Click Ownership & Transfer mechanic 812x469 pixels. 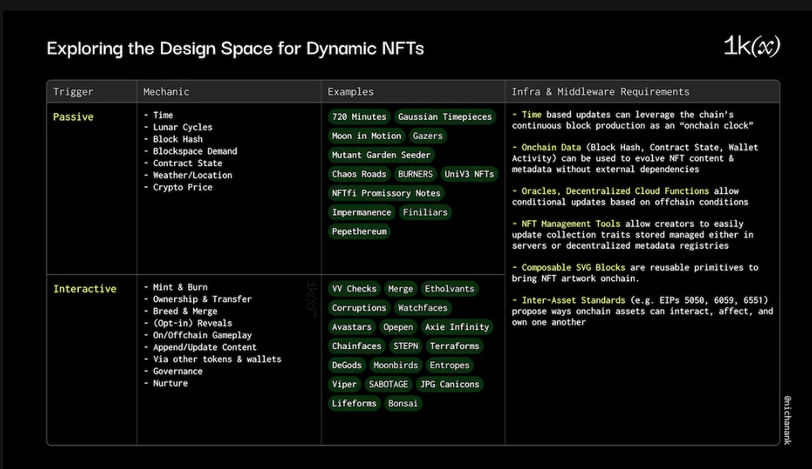coord(202,299)
